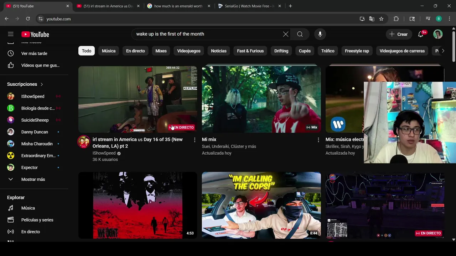Click the Crear button
The image size is (456, 256).
click(399, 34)
